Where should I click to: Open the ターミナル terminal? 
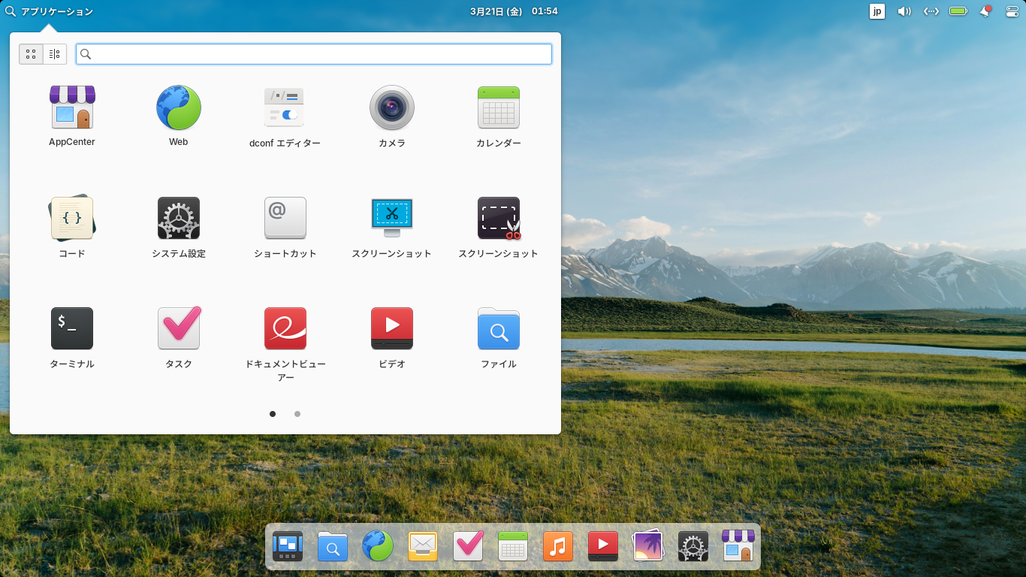71,328
